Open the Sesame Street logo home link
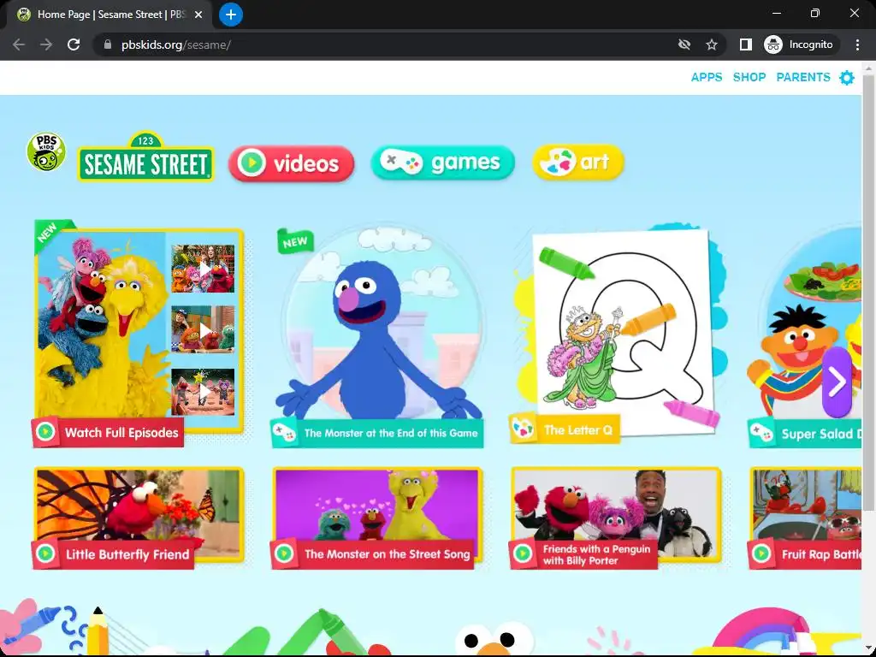876x657 pixels. tap(145, 157)
